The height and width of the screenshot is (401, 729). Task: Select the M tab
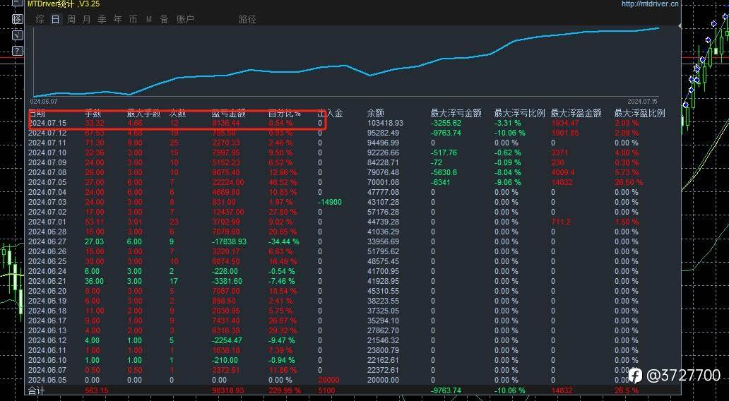(149, 20)
